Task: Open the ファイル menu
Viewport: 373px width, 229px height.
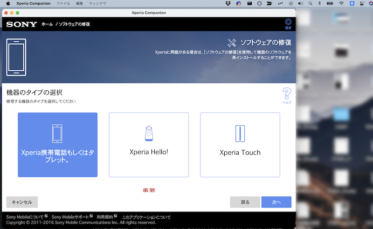Action: [x=63, y=3]
